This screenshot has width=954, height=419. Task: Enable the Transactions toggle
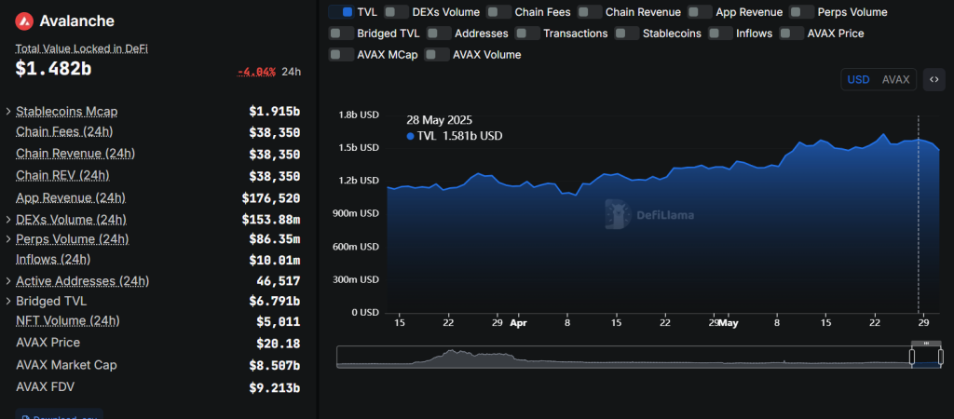(527, 34)
